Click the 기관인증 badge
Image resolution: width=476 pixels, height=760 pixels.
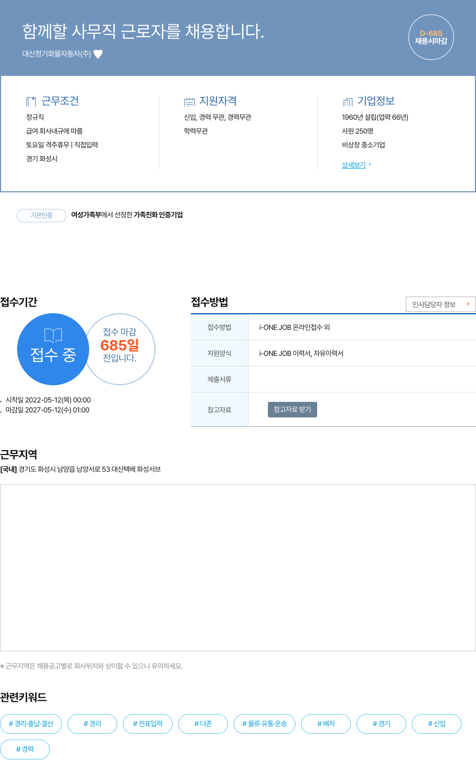(42, 215)
